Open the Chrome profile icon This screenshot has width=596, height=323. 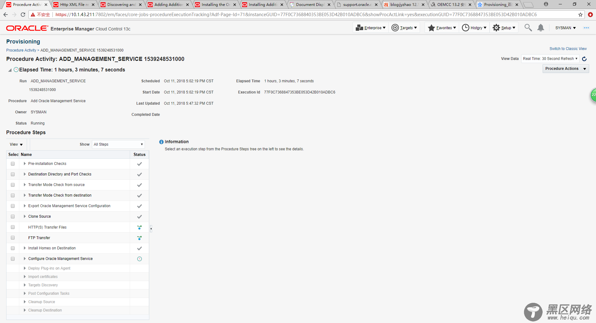coord(546,4)
